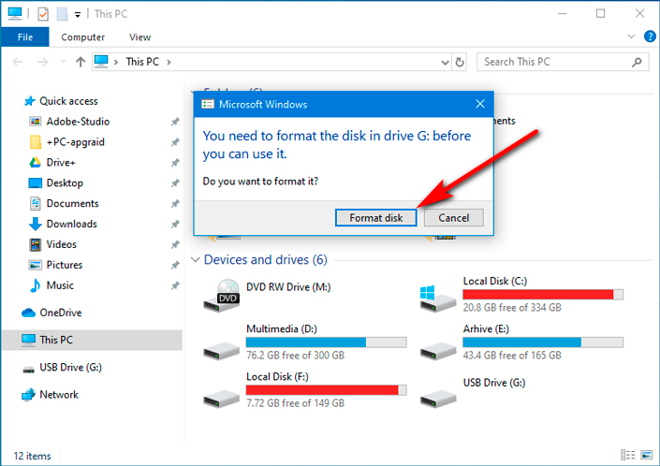The height and width of the screenshot is (466, 660).
Task: Expand the chevron after This PC in path
Action: (169, 63)
